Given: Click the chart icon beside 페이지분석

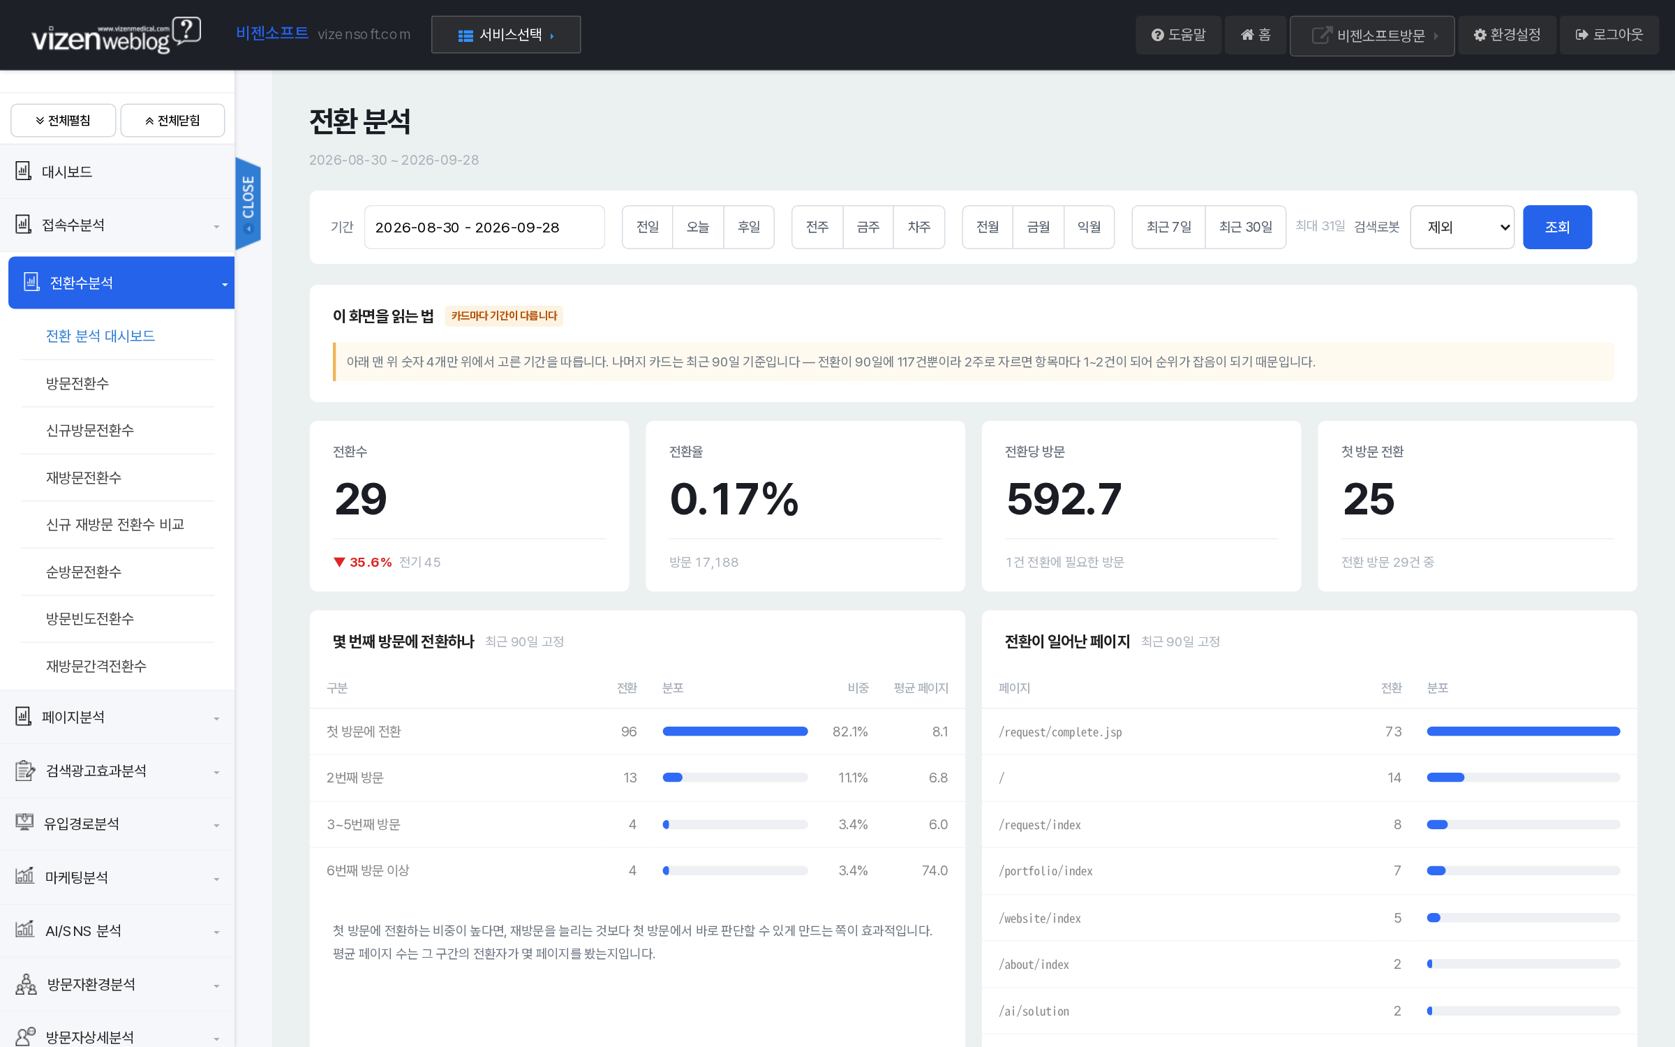Looking at the screenshot, I should (24, 717).
